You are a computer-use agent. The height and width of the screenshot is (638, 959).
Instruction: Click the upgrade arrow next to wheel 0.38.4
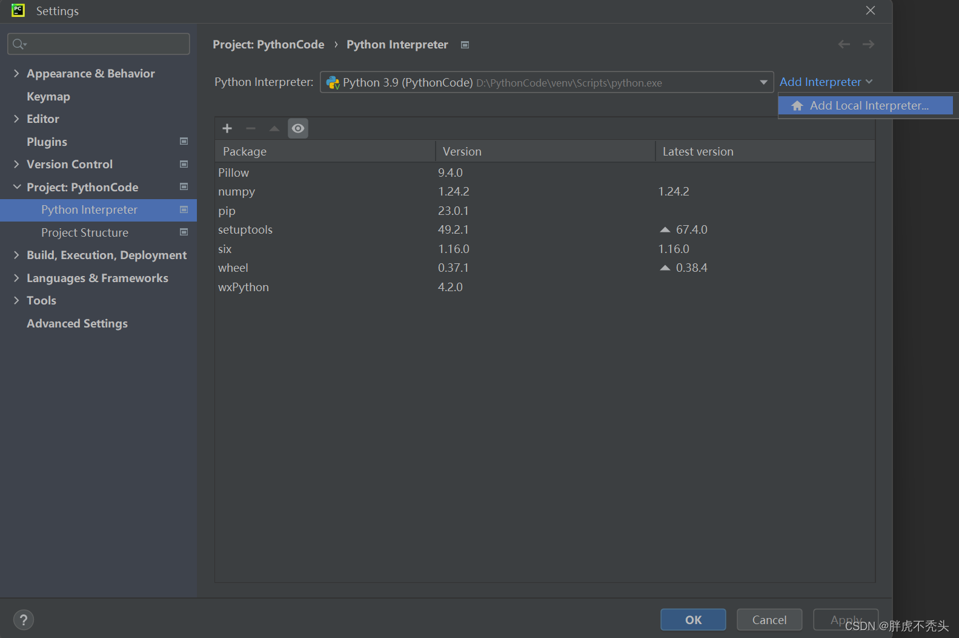665,268
